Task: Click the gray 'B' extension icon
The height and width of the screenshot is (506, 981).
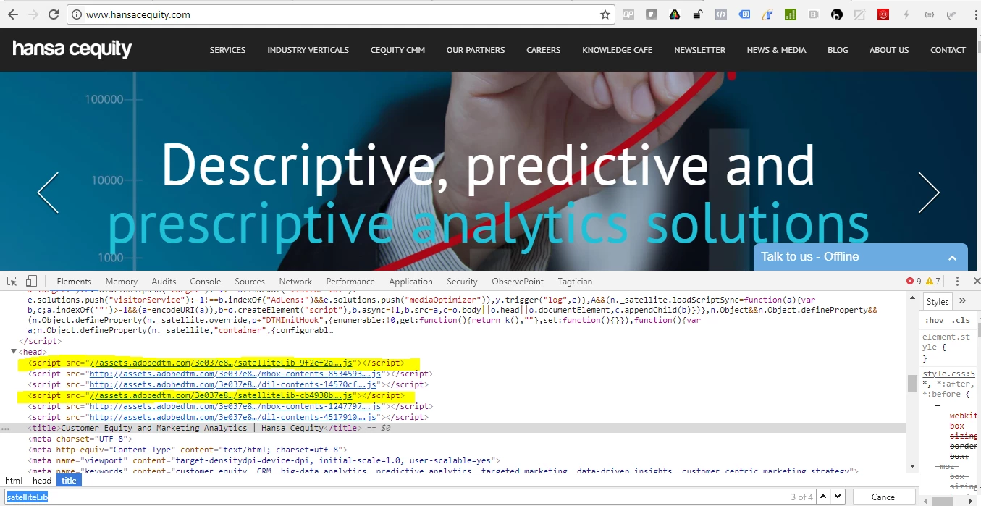Action: 814,14
